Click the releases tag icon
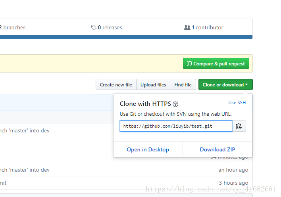This screenshot has width=281, height=197. point(94,28)
